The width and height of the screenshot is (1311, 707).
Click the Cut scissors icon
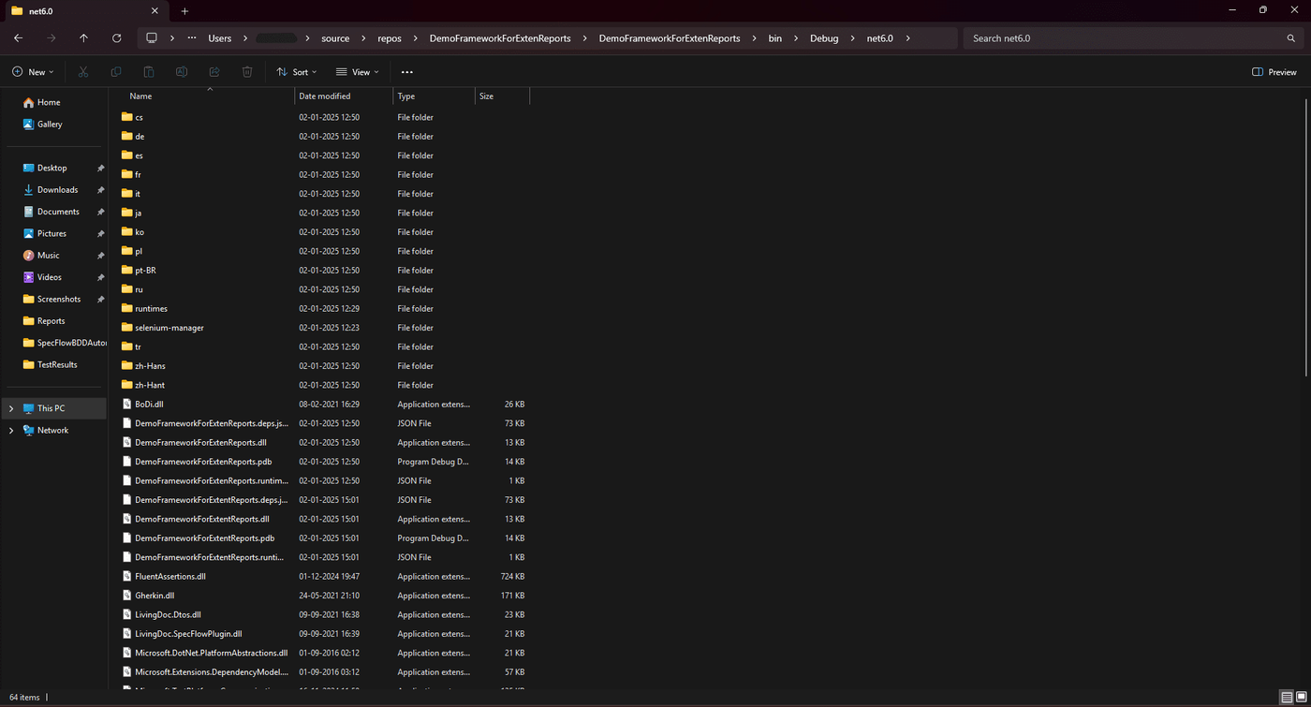(83, 72)
